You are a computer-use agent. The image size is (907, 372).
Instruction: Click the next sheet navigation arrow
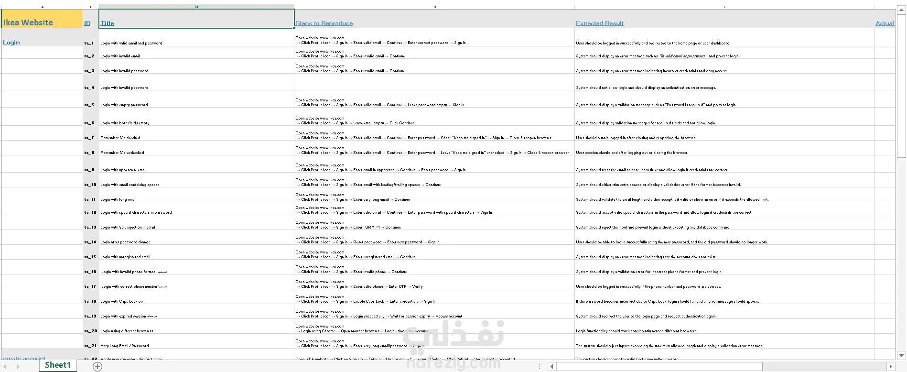18,367
